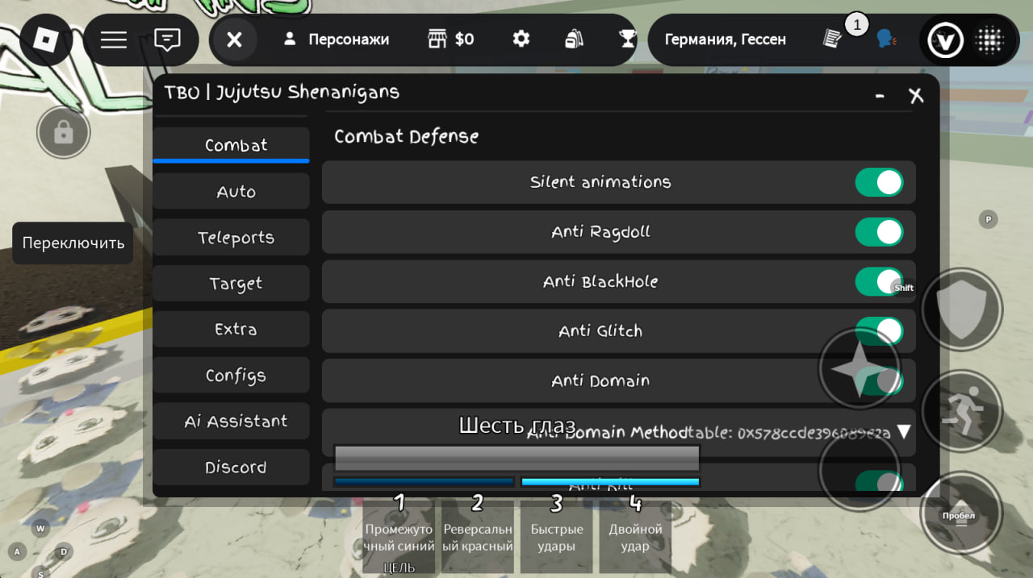Open the Discord tab
This screenshot has height=578, width=1033.
[x=231, y=467]
